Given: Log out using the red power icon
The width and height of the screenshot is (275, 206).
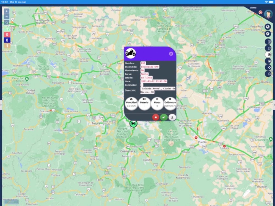Looking at the screenshot, I should (x=260, y=12).
